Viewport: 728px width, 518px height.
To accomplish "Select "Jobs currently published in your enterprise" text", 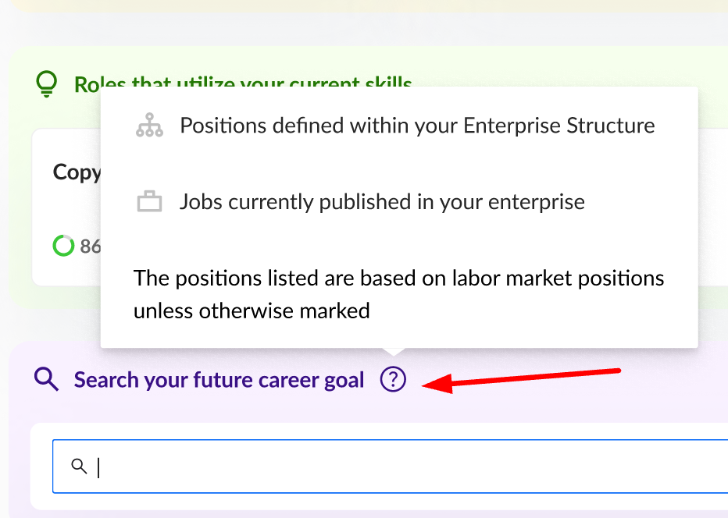I will coord(382,203).
